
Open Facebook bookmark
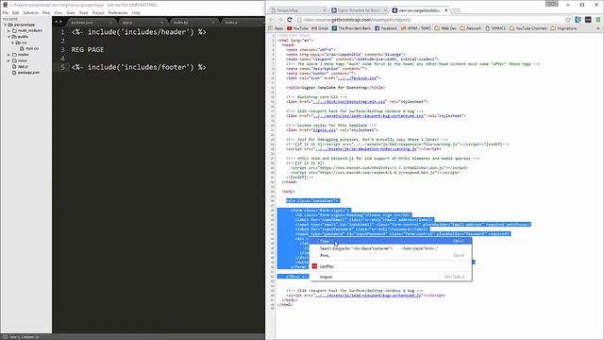coord(386,28)
